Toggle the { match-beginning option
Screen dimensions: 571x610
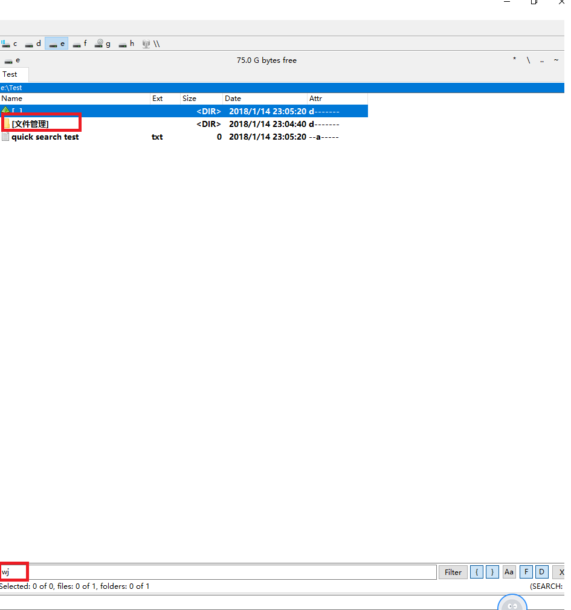click(x=476, y=572)
